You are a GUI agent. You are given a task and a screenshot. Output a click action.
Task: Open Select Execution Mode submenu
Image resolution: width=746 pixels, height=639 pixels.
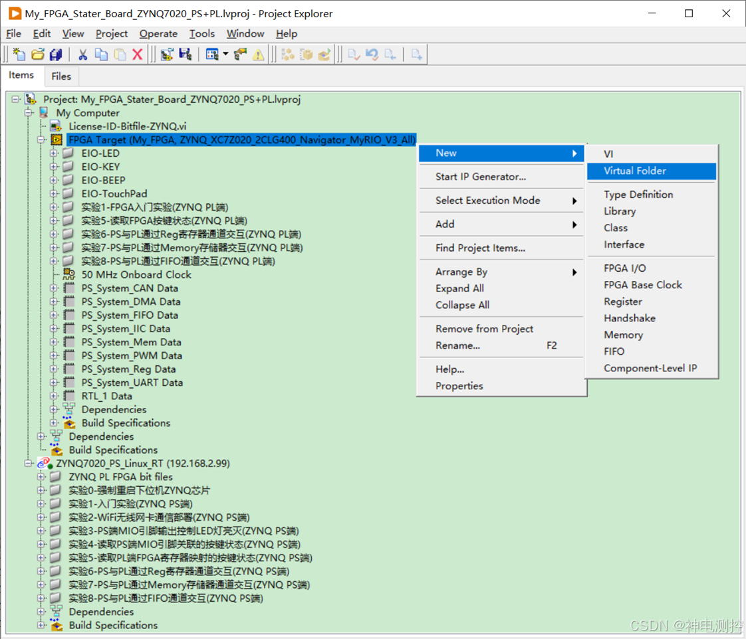tap(501, 201)
